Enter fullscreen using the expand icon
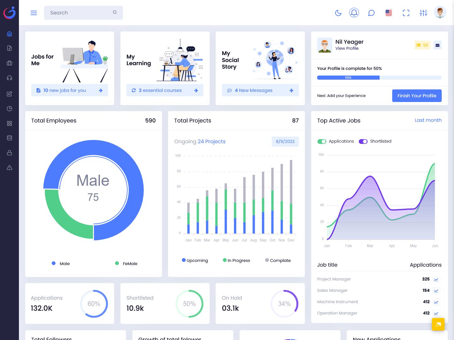 (406, 13)
